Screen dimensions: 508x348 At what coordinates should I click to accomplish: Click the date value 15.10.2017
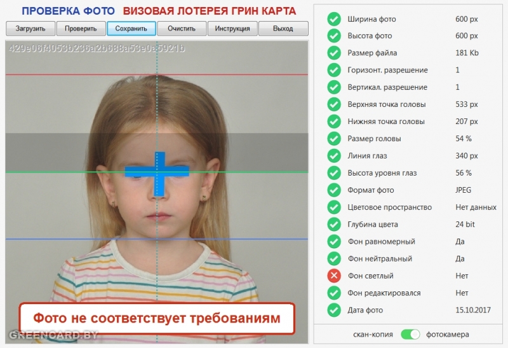coord(473,310)
